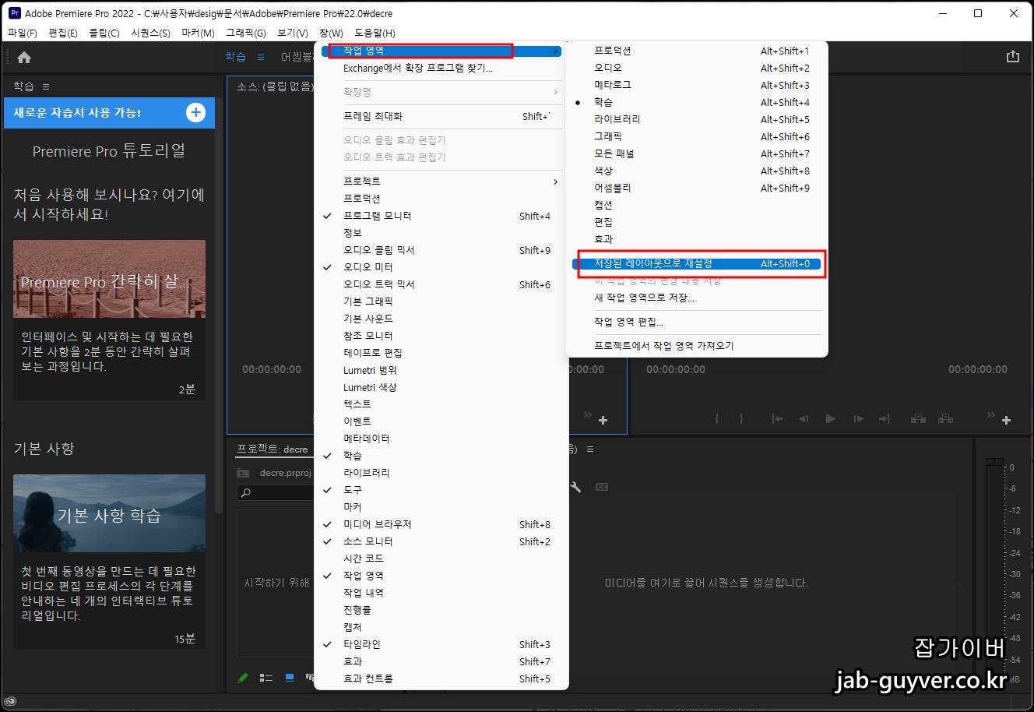Image resolution: width=1034 pixels, height=712 pixels.
Task: Click the Mark In bracket in Program Monitor
Action: (x=717, y=419)
